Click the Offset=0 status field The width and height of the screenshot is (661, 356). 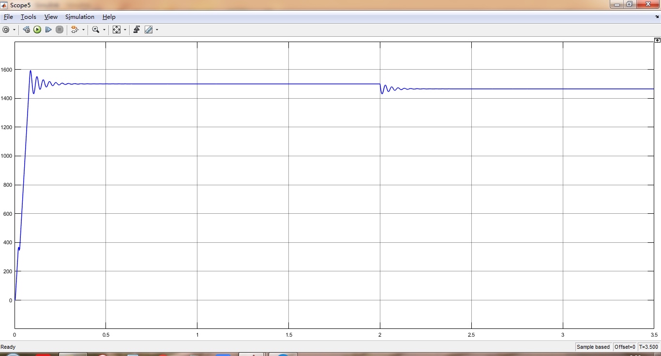click(625, 347)
